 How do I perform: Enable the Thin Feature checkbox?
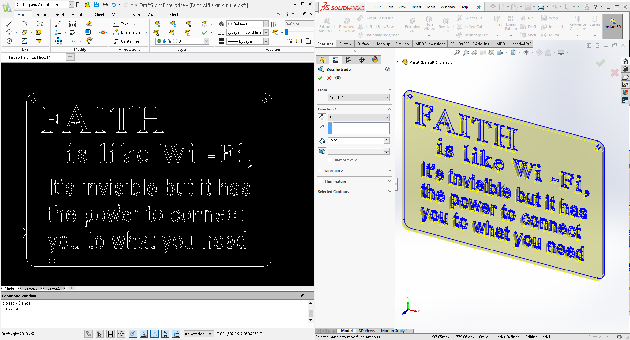[320, 181]
